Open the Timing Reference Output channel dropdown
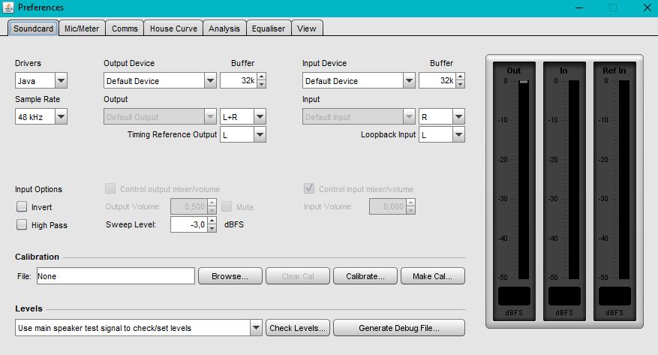Viewport: 658px width, 355px height. (x=260, y=135)
